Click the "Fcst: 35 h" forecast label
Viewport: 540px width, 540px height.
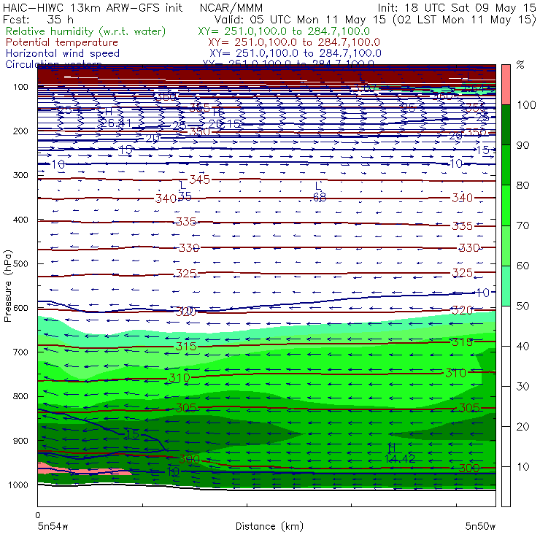(x=38, y=19)
